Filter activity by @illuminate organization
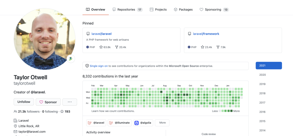The width and height of the screenshot is (293, 136). pyautogui.click(x=120, y=123)
